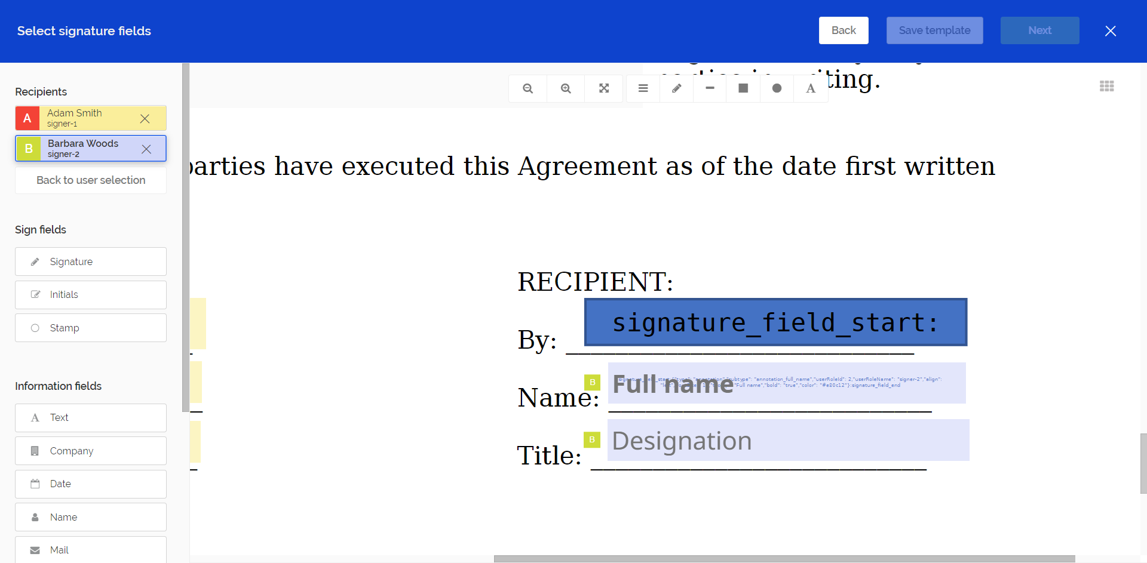
Task: Select the line tool in toolbar
Action: click(x=710, y=88)
